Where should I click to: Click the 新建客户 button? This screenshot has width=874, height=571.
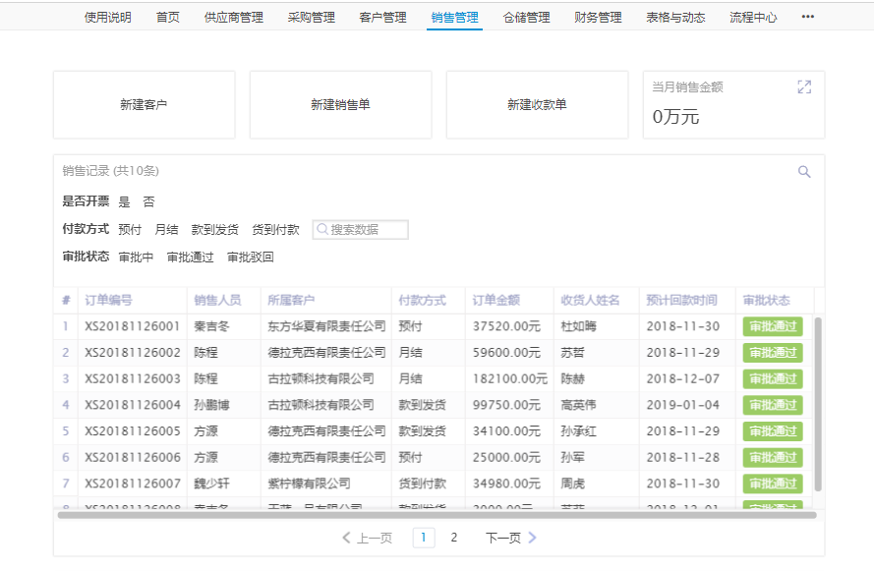point(144,105)
